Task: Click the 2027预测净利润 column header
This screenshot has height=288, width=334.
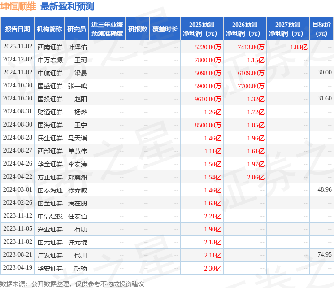Action: 287,29
